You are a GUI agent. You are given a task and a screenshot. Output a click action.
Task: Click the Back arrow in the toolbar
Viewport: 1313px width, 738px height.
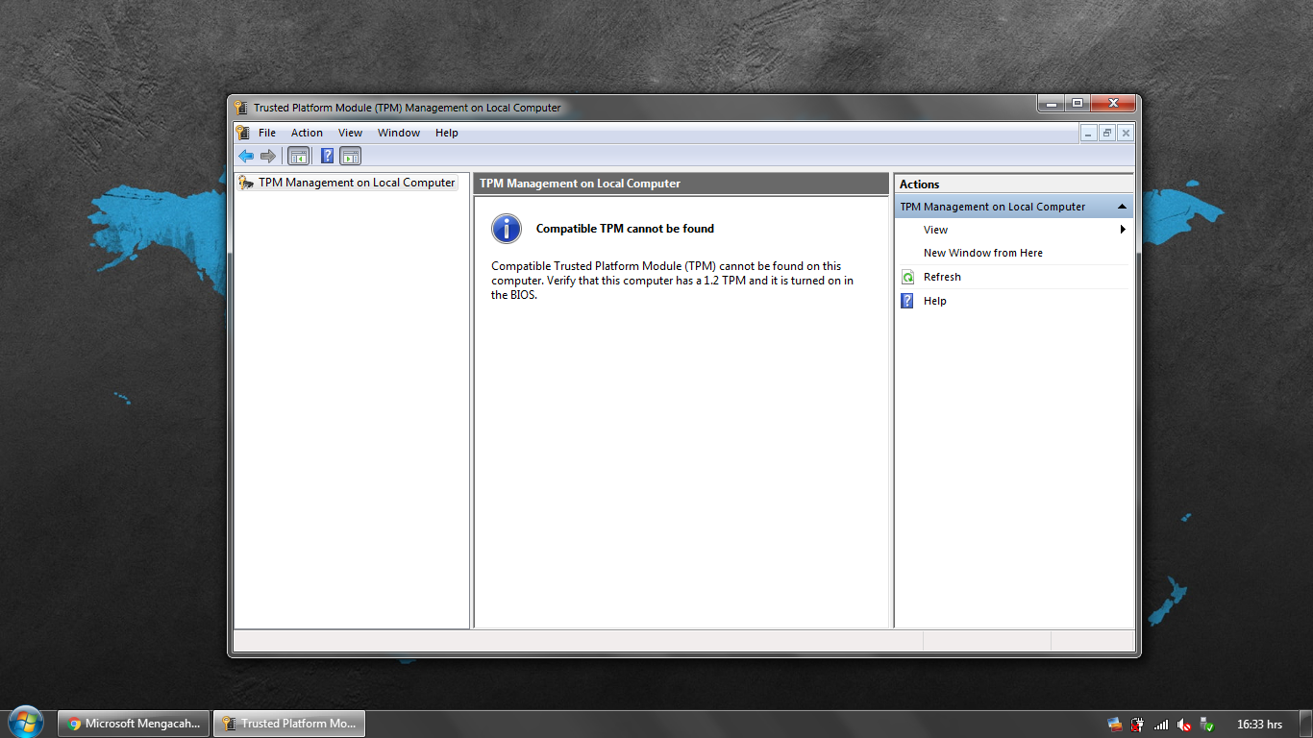[246, 156]
